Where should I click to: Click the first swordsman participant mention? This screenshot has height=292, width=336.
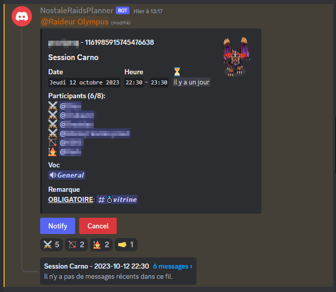click(x=70, y=106)
